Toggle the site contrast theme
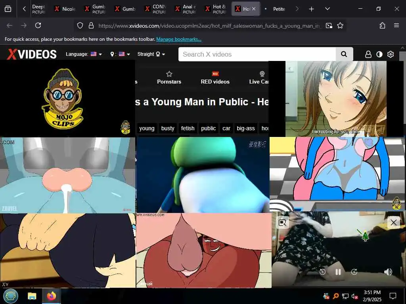The height and width of the screenshot is (304, 406). 379,54
